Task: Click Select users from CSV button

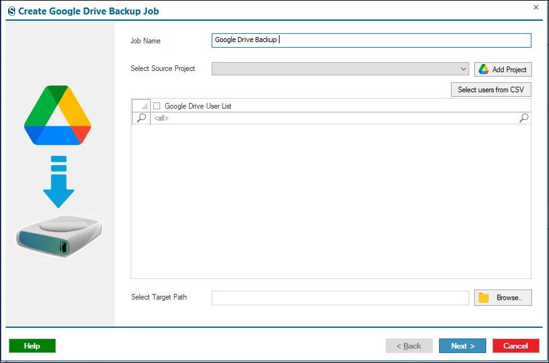Action: pyautogui.click(x=491, y=90)
